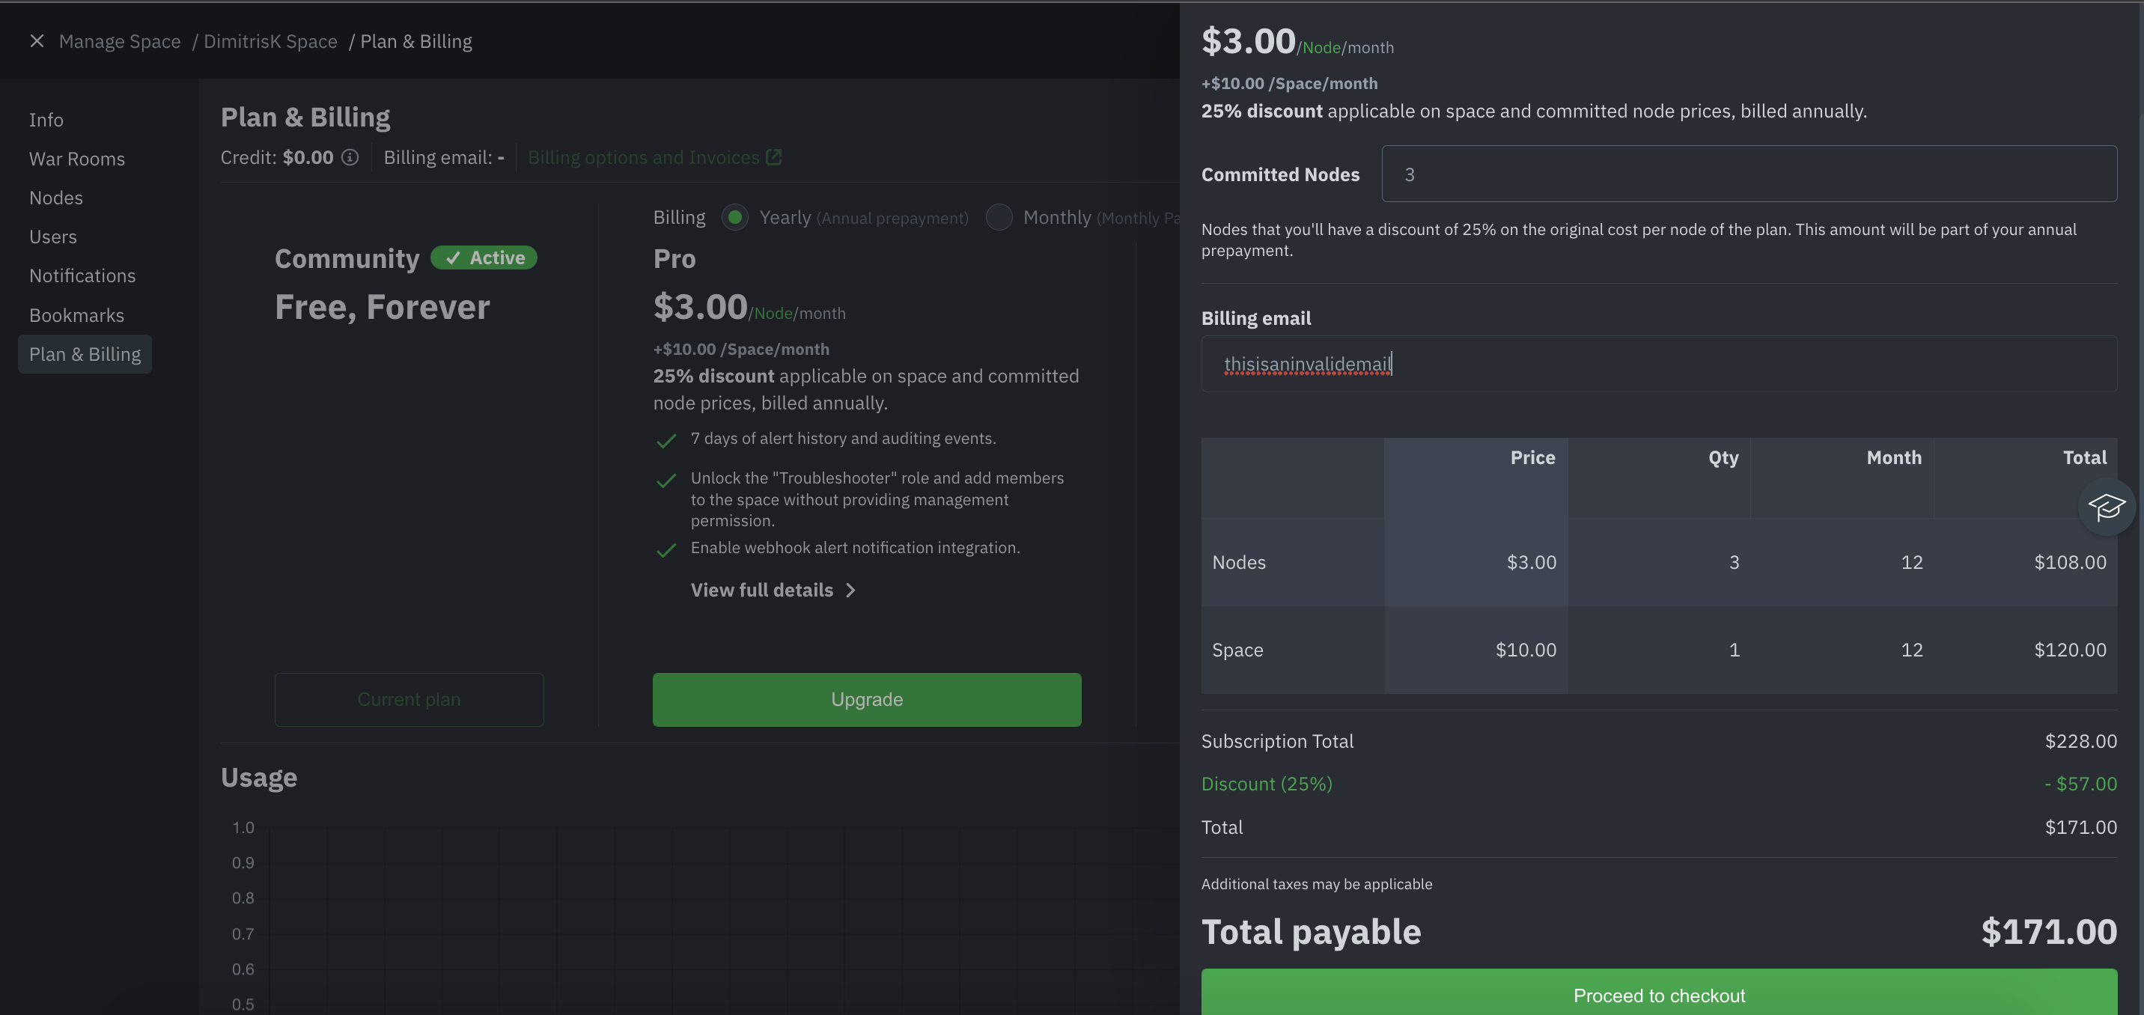
Task: Click the credit info icon
Action: [x=350, y=157]
